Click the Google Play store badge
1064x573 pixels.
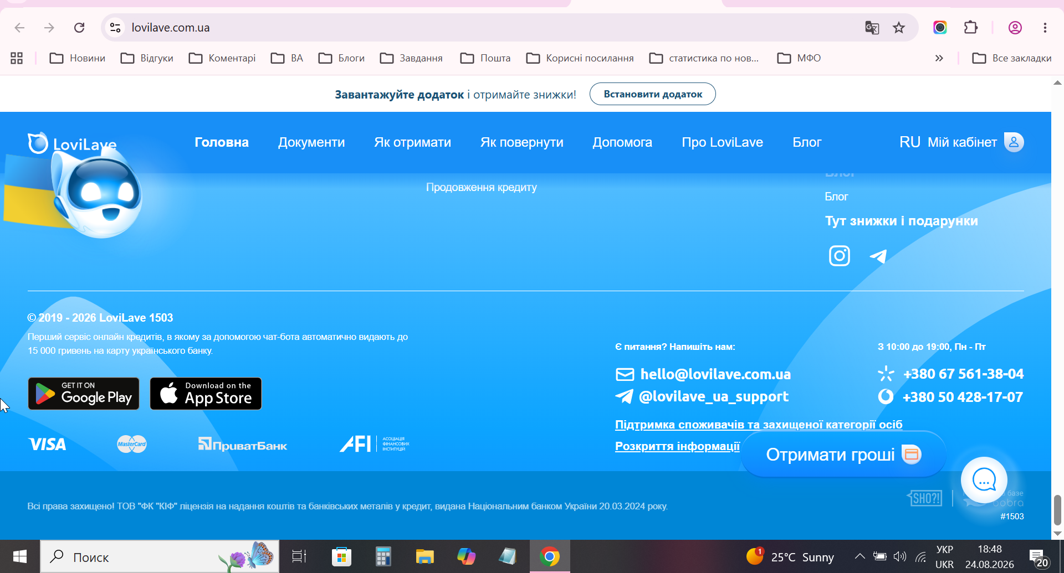tap(84, 394)
